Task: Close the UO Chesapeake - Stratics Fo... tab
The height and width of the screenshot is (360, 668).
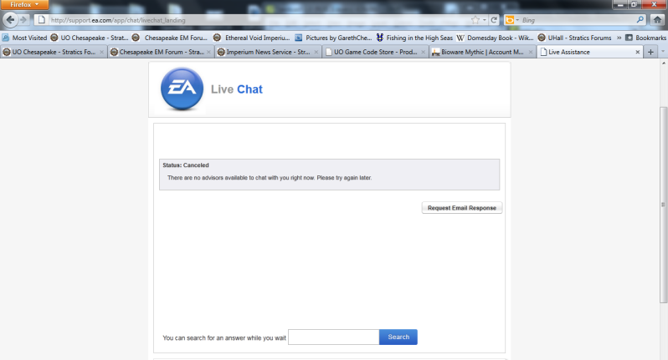Action: [x=101, y=52]
